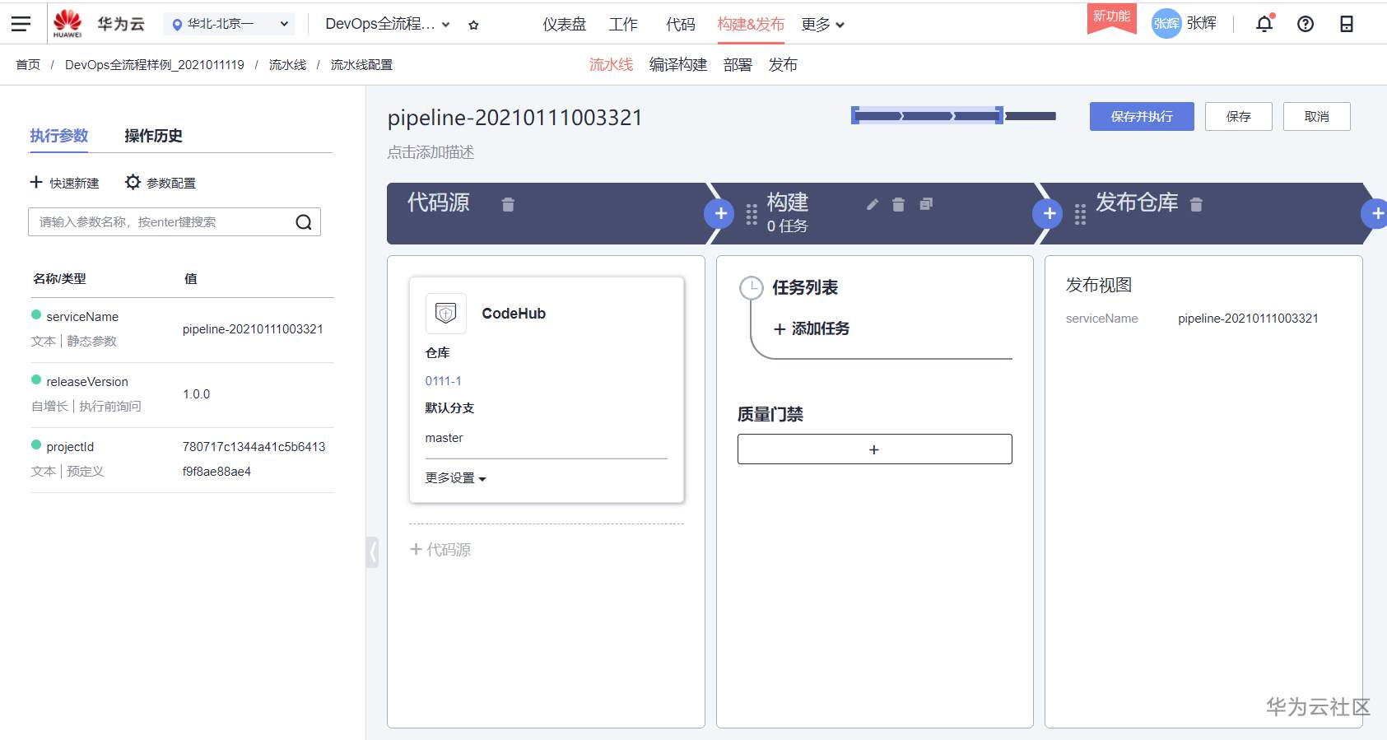The image size is (1387, 740).
Task: Open DevOps全流程样例_2021011119 breadcrumb
Action: (155, 65)
